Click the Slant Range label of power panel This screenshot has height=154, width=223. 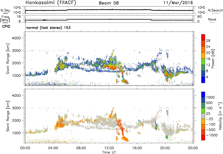pos(8,59)
